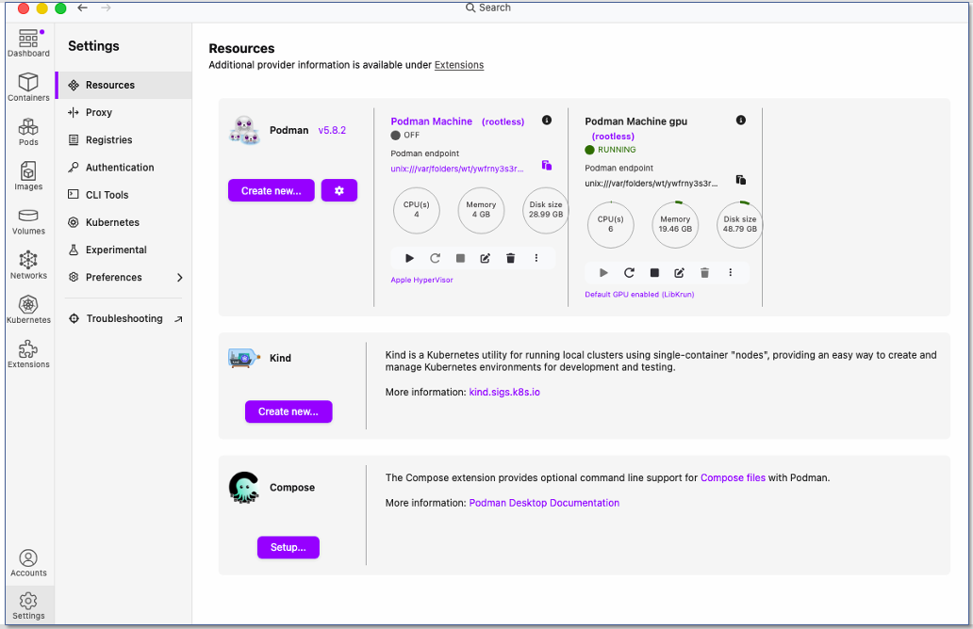Show the Volumes section
This screenshot has width=973, height=629.
point(28,222)
